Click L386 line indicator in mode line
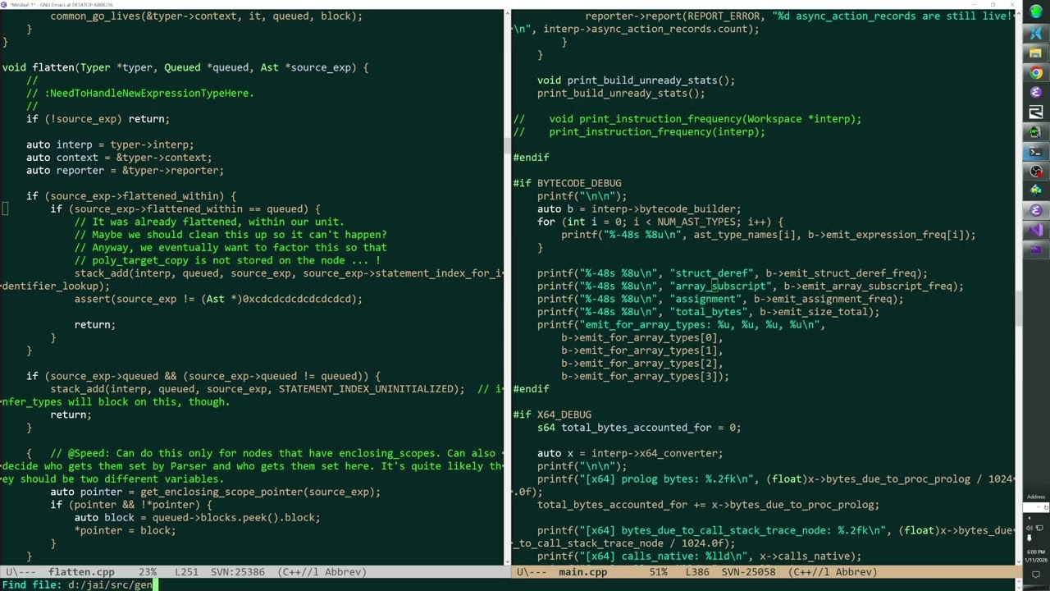The width and height of the screenshot is (1050, 591). pyautogui.click(x=698, y=572)
